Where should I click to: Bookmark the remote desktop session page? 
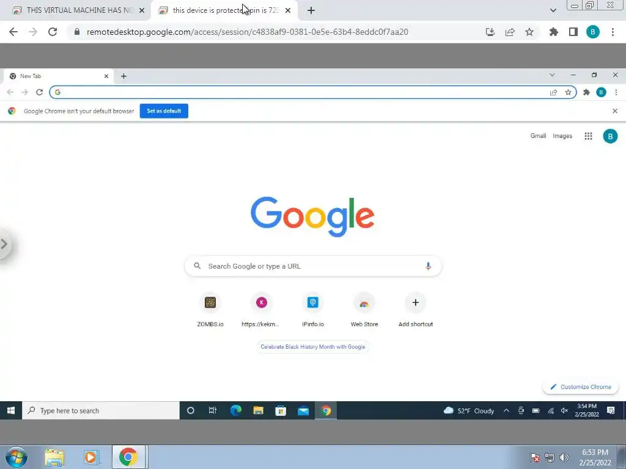[529, 32]
